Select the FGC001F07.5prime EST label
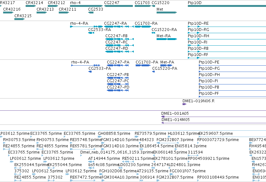 (x=188, y=171)
